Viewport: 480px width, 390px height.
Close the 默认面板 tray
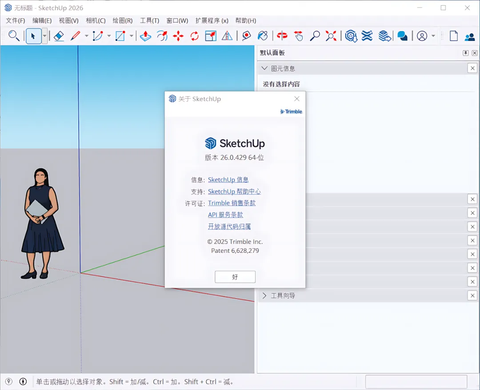(x=475, y=53)
